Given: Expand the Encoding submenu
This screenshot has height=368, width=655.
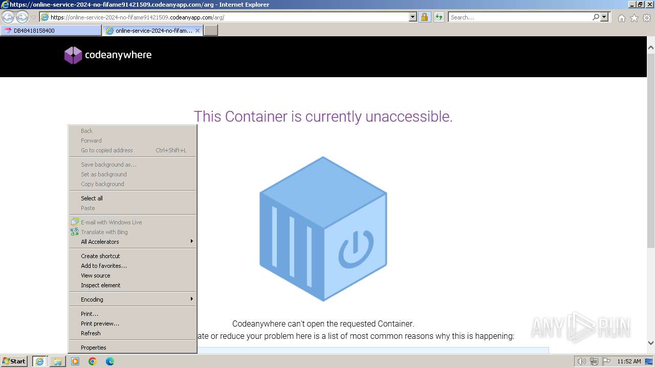Looking at the screenshot, I should point(133,300).
